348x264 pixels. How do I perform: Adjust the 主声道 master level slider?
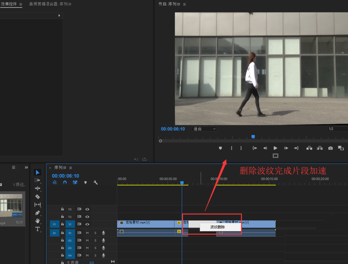(x=92, y=262)
